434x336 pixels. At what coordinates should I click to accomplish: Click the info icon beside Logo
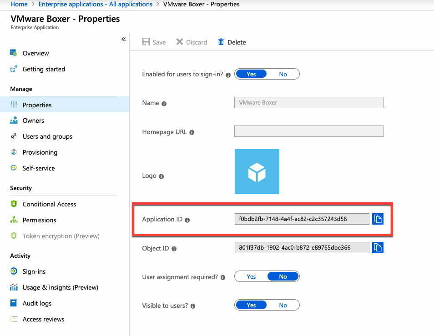point(161,176)
